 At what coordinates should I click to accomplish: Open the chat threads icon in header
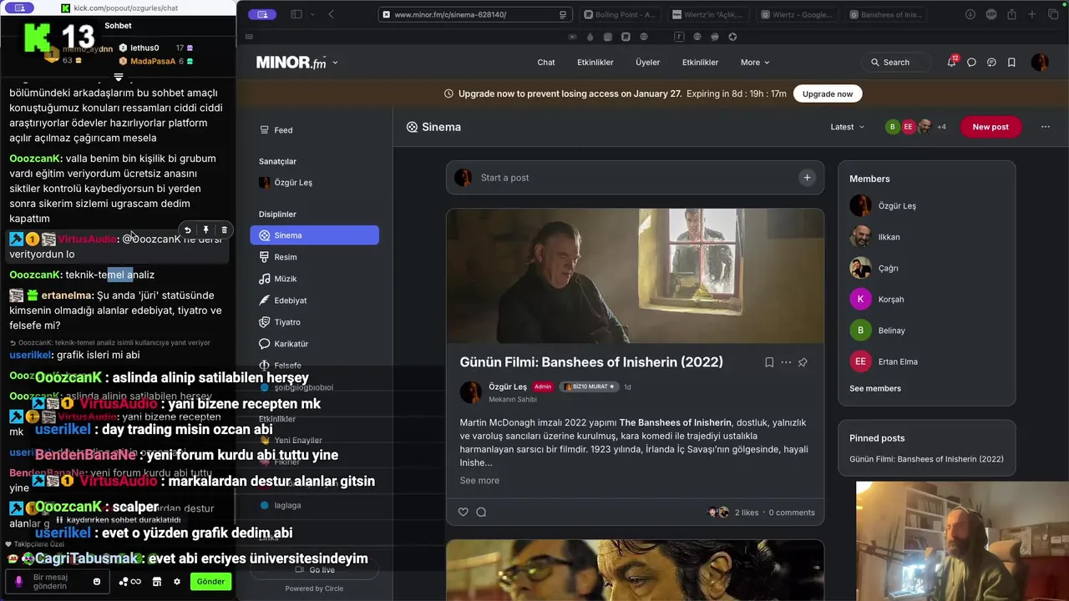(991, 63)
